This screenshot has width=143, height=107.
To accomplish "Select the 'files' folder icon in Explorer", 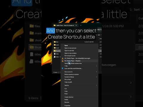I will 55,42.
